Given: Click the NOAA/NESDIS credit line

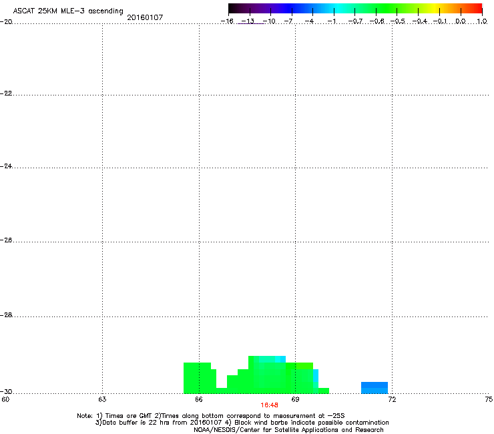Looking at the screenshot, I should coord(288,430).
